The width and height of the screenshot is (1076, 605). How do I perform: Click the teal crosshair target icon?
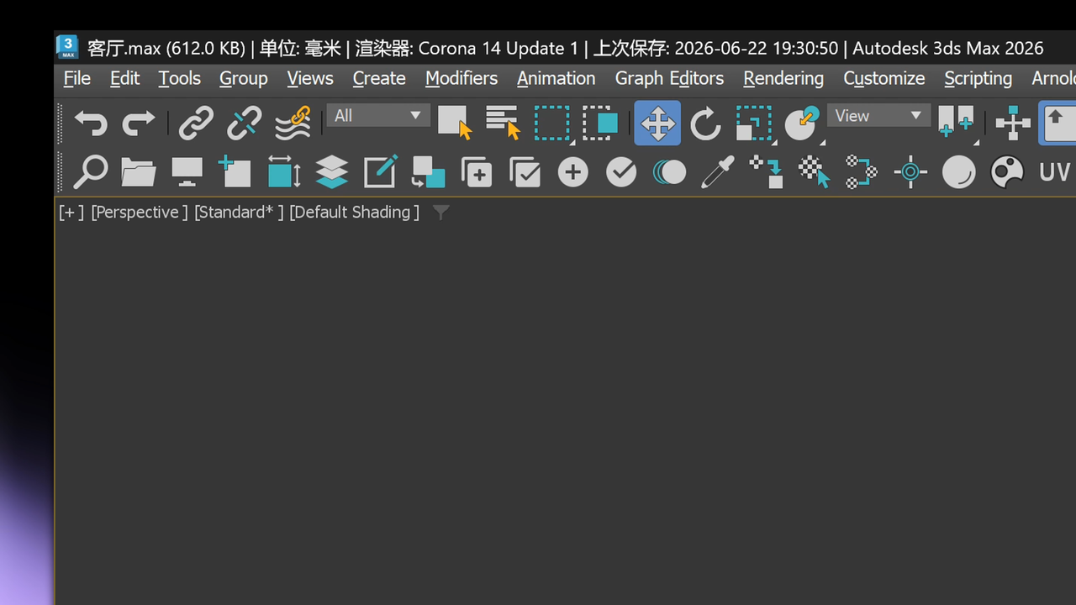pyautogui.click(x=910, y=172)
